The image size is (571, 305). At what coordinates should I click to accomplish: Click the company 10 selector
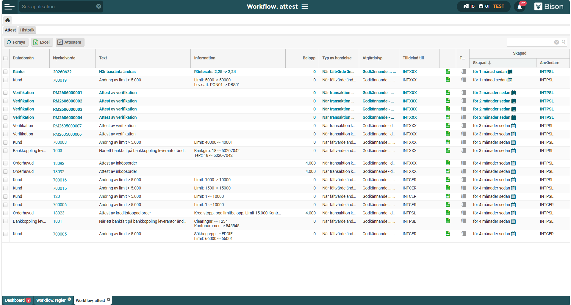tap(469, 6)
